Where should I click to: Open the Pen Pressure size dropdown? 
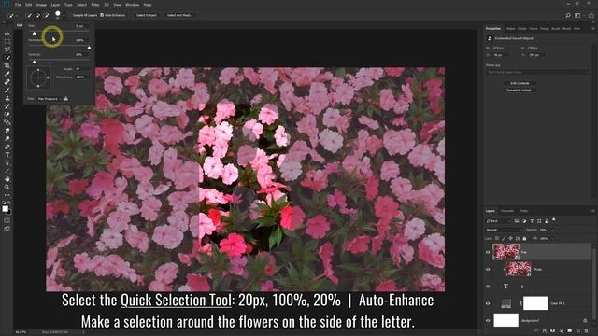pos(49,99)
